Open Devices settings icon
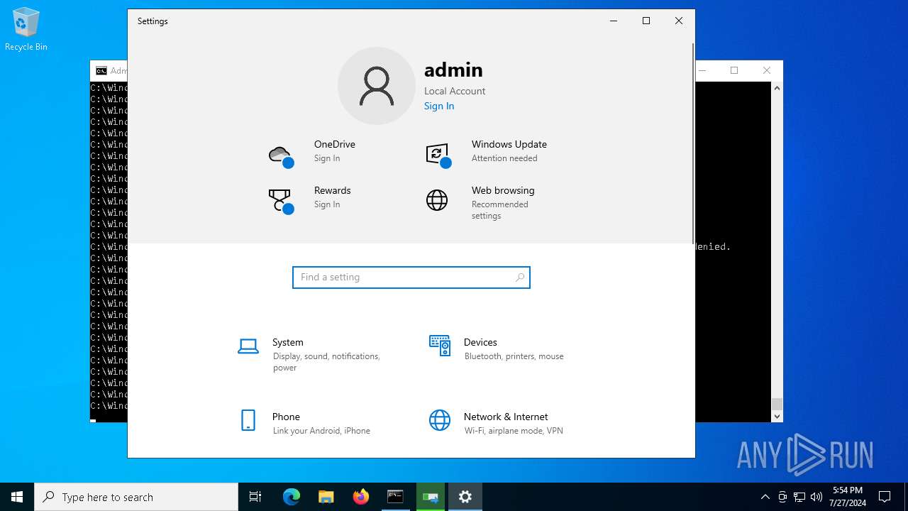 click(x=440, y=346)
